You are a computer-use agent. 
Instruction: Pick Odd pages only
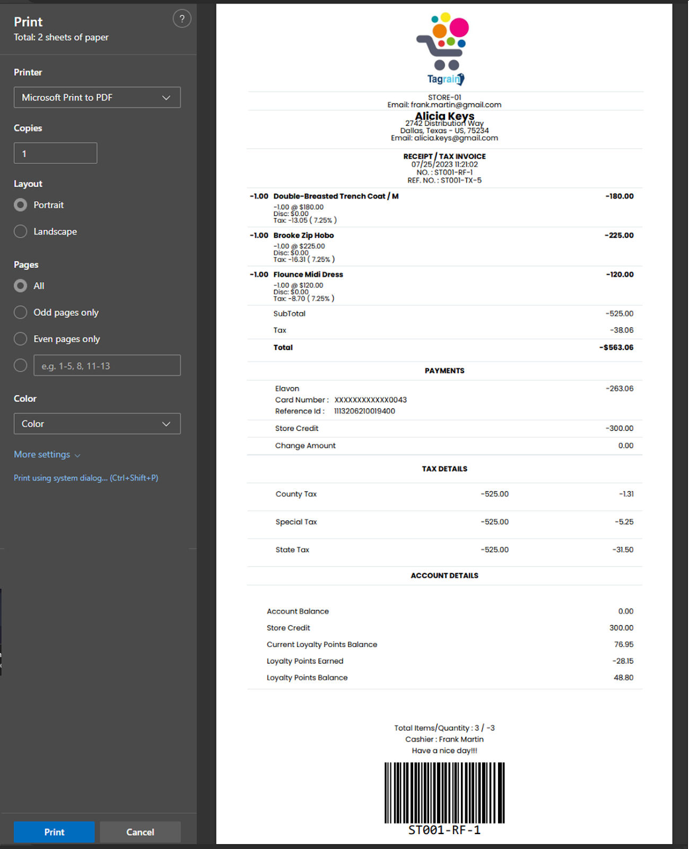[21, 313]
